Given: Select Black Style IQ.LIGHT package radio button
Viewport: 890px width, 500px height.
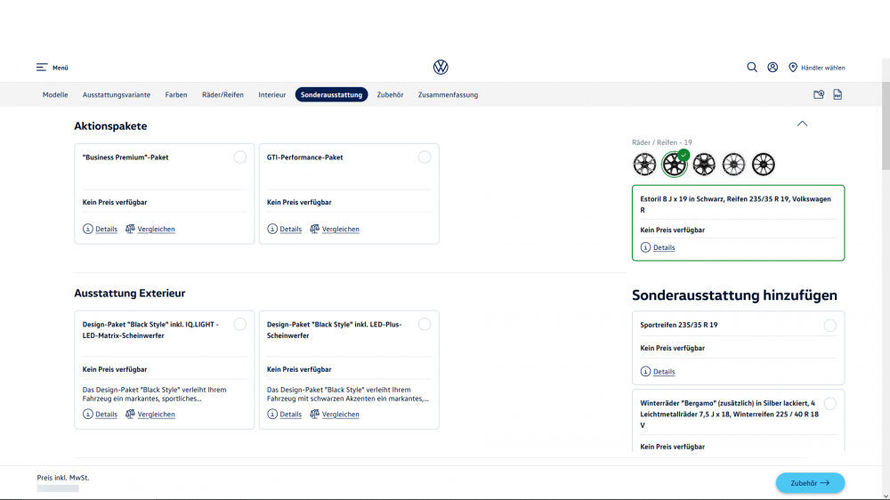Looking at the screenshot, I should [x=240, y=324].
